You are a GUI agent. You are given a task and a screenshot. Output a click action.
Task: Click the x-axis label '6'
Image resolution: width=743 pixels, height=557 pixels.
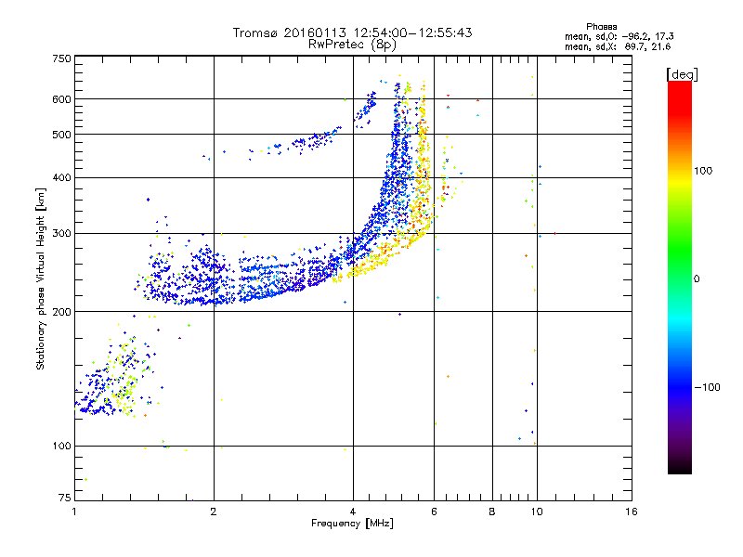click(x=434, y=512)
